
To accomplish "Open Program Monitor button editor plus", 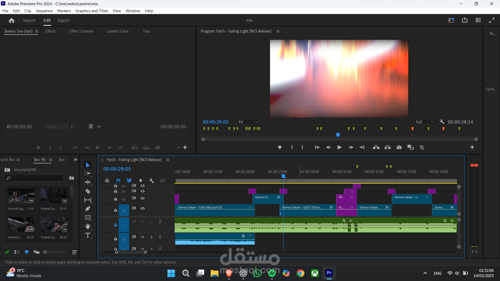I will (472, 147).
